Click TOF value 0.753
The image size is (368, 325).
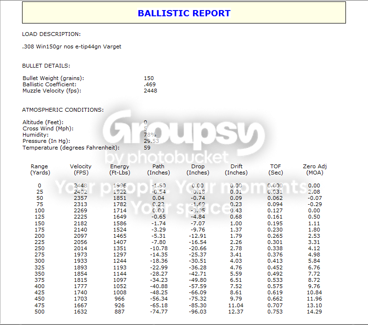point(275,312)
